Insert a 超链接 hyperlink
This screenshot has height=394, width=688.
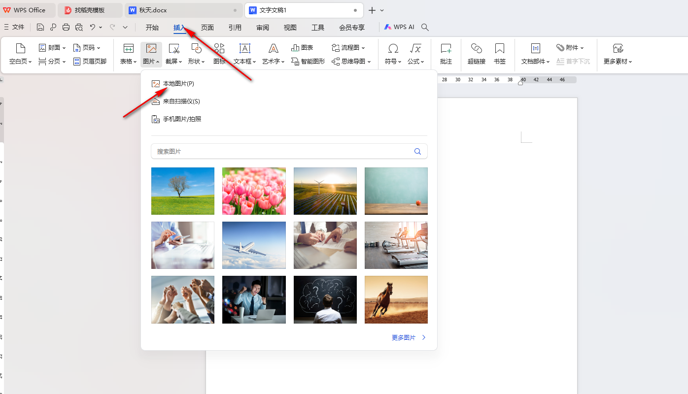[x=476, y=53]
